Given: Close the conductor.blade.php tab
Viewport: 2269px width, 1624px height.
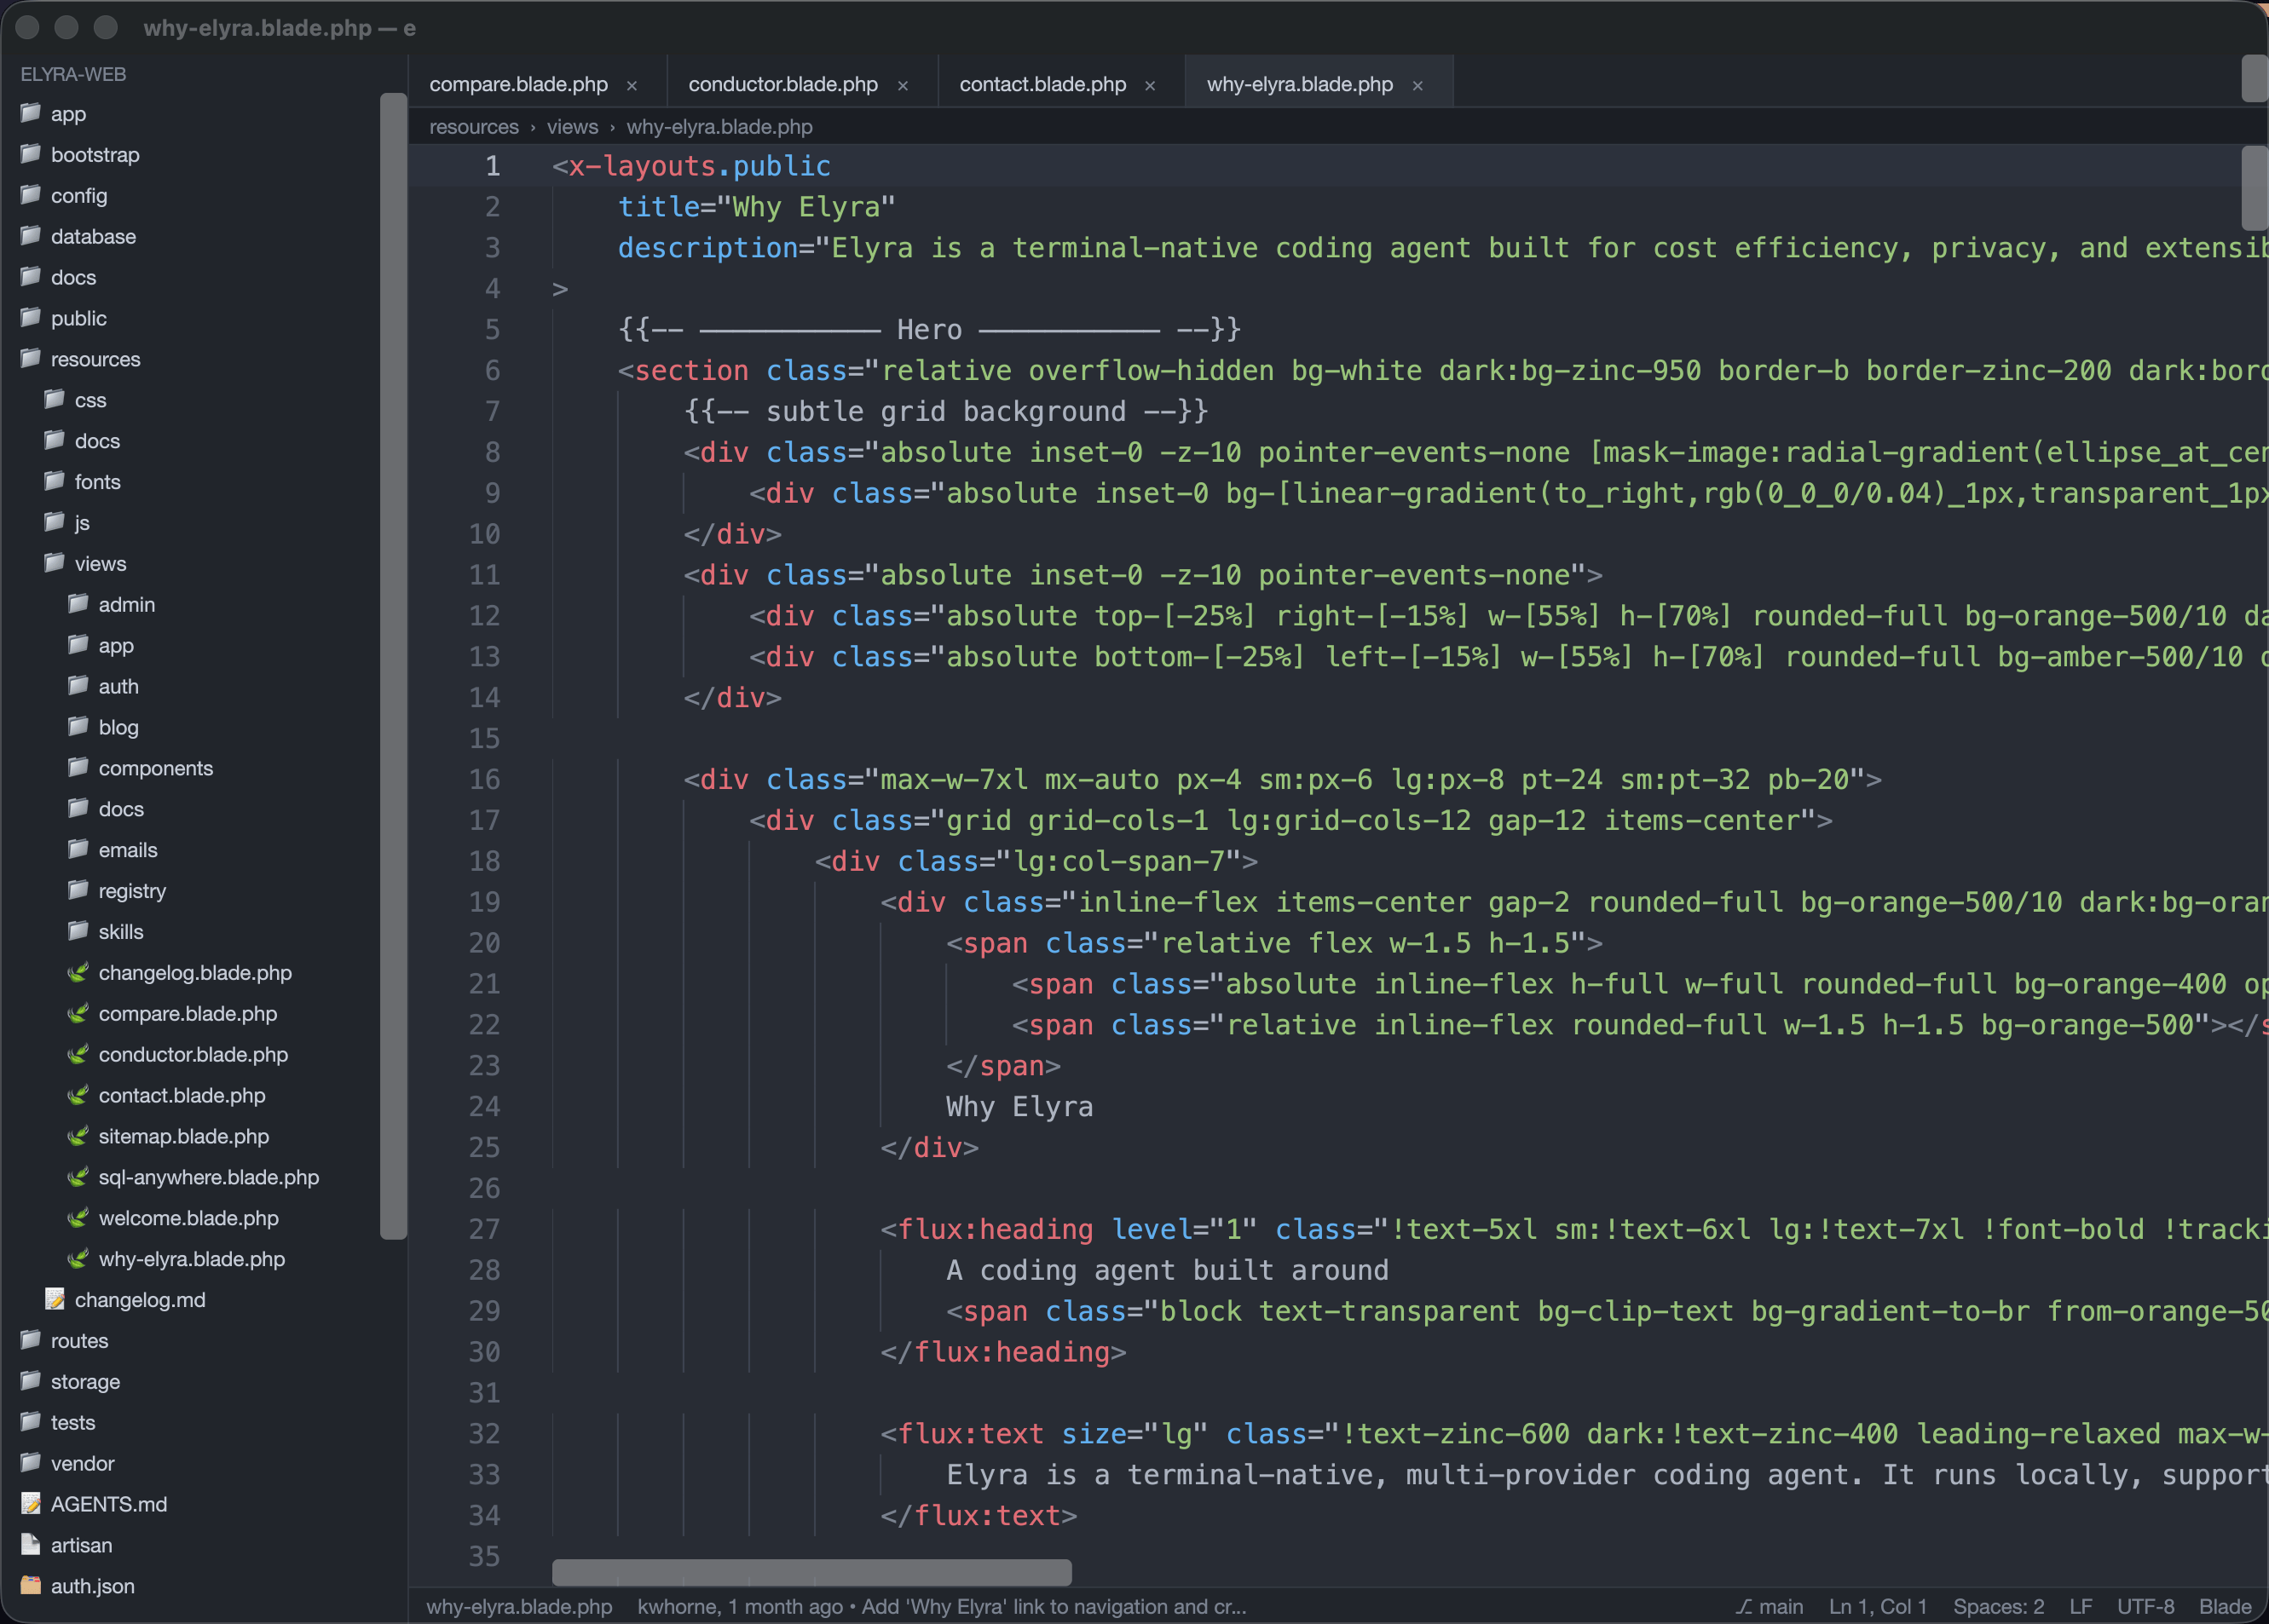Looking at the screenshot, I should click(x=904, y=86).
